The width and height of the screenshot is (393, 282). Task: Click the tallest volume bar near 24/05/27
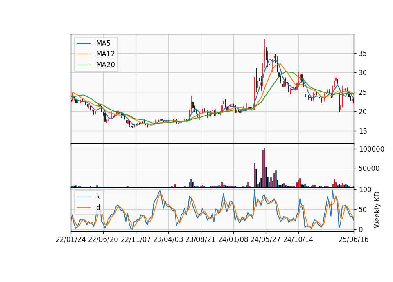tap(264, 168)
